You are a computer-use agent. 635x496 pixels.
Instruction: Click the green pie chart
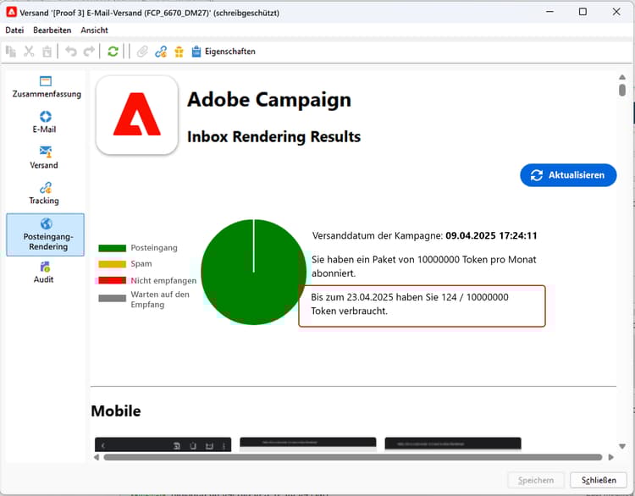point(253,272)
